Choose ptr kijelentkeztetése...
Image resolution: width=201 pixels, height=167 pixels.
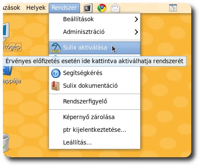click(x=94, y=130)
